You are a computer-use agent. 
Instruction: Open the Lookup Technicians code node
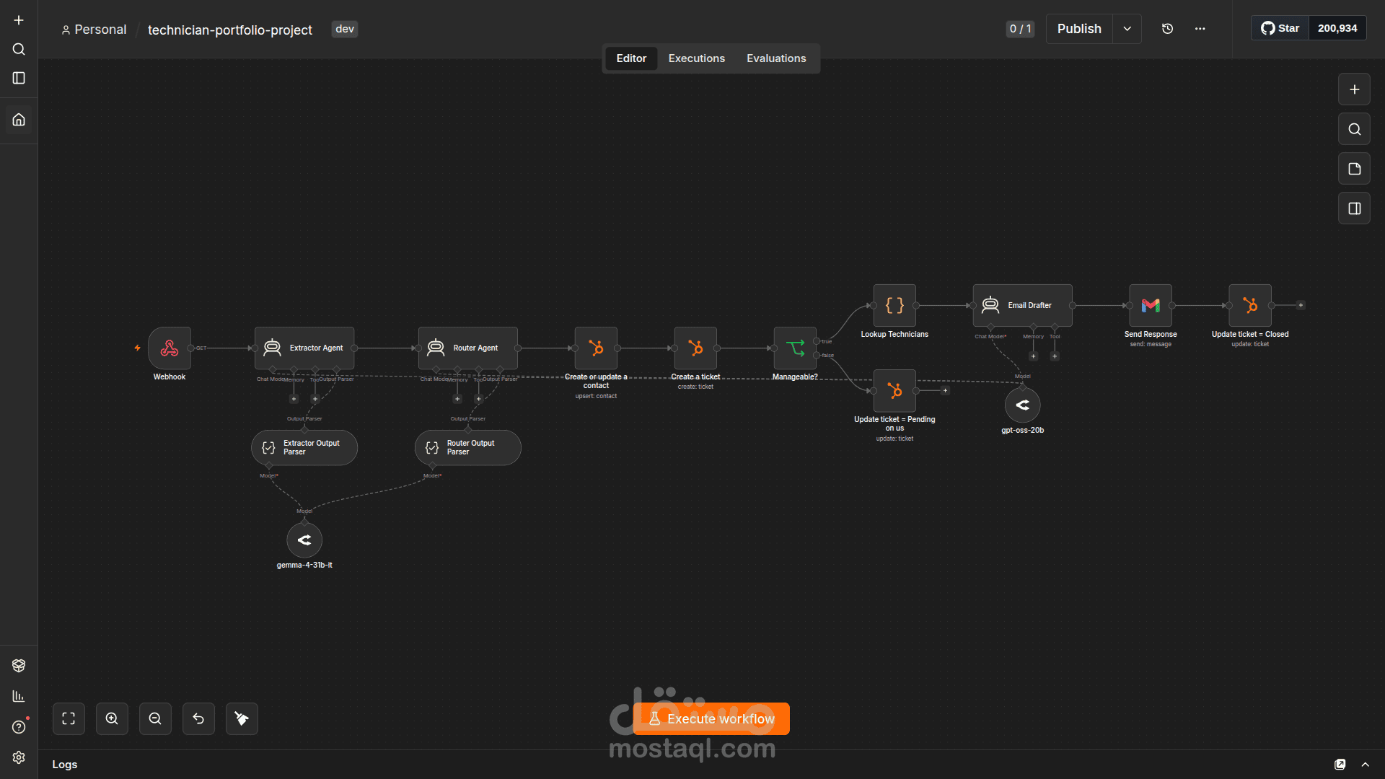(894, 306)
